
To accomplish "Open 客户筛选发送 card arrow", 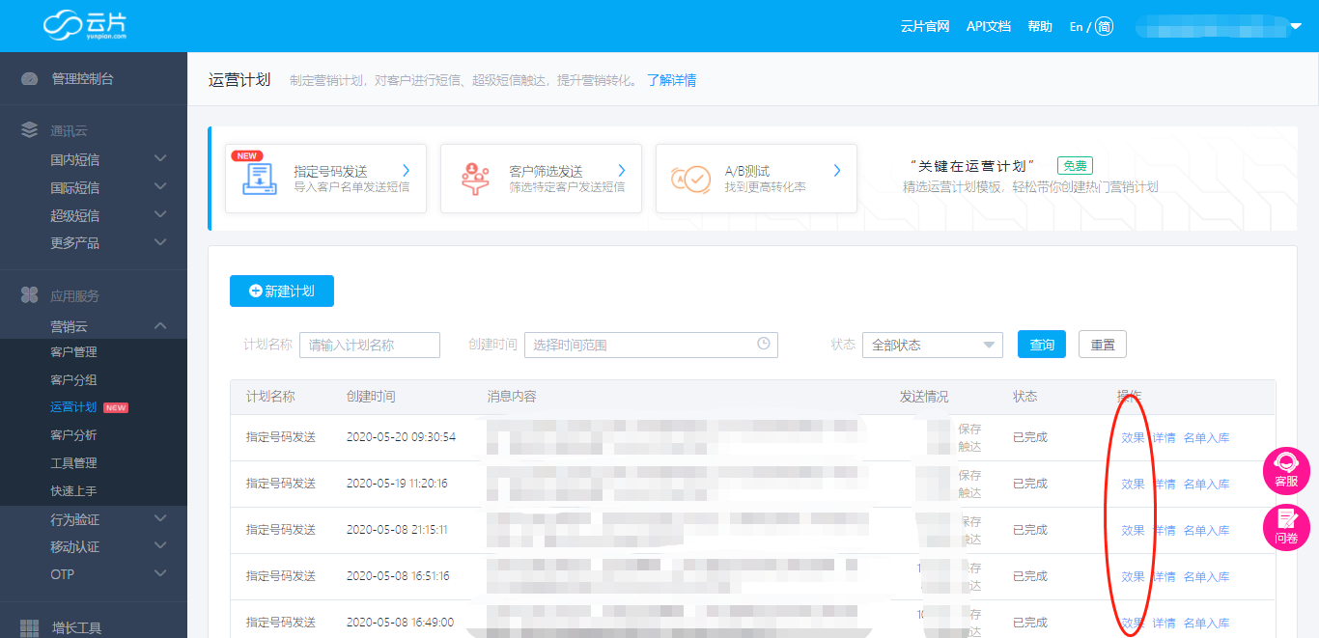I will click(622, 171).
